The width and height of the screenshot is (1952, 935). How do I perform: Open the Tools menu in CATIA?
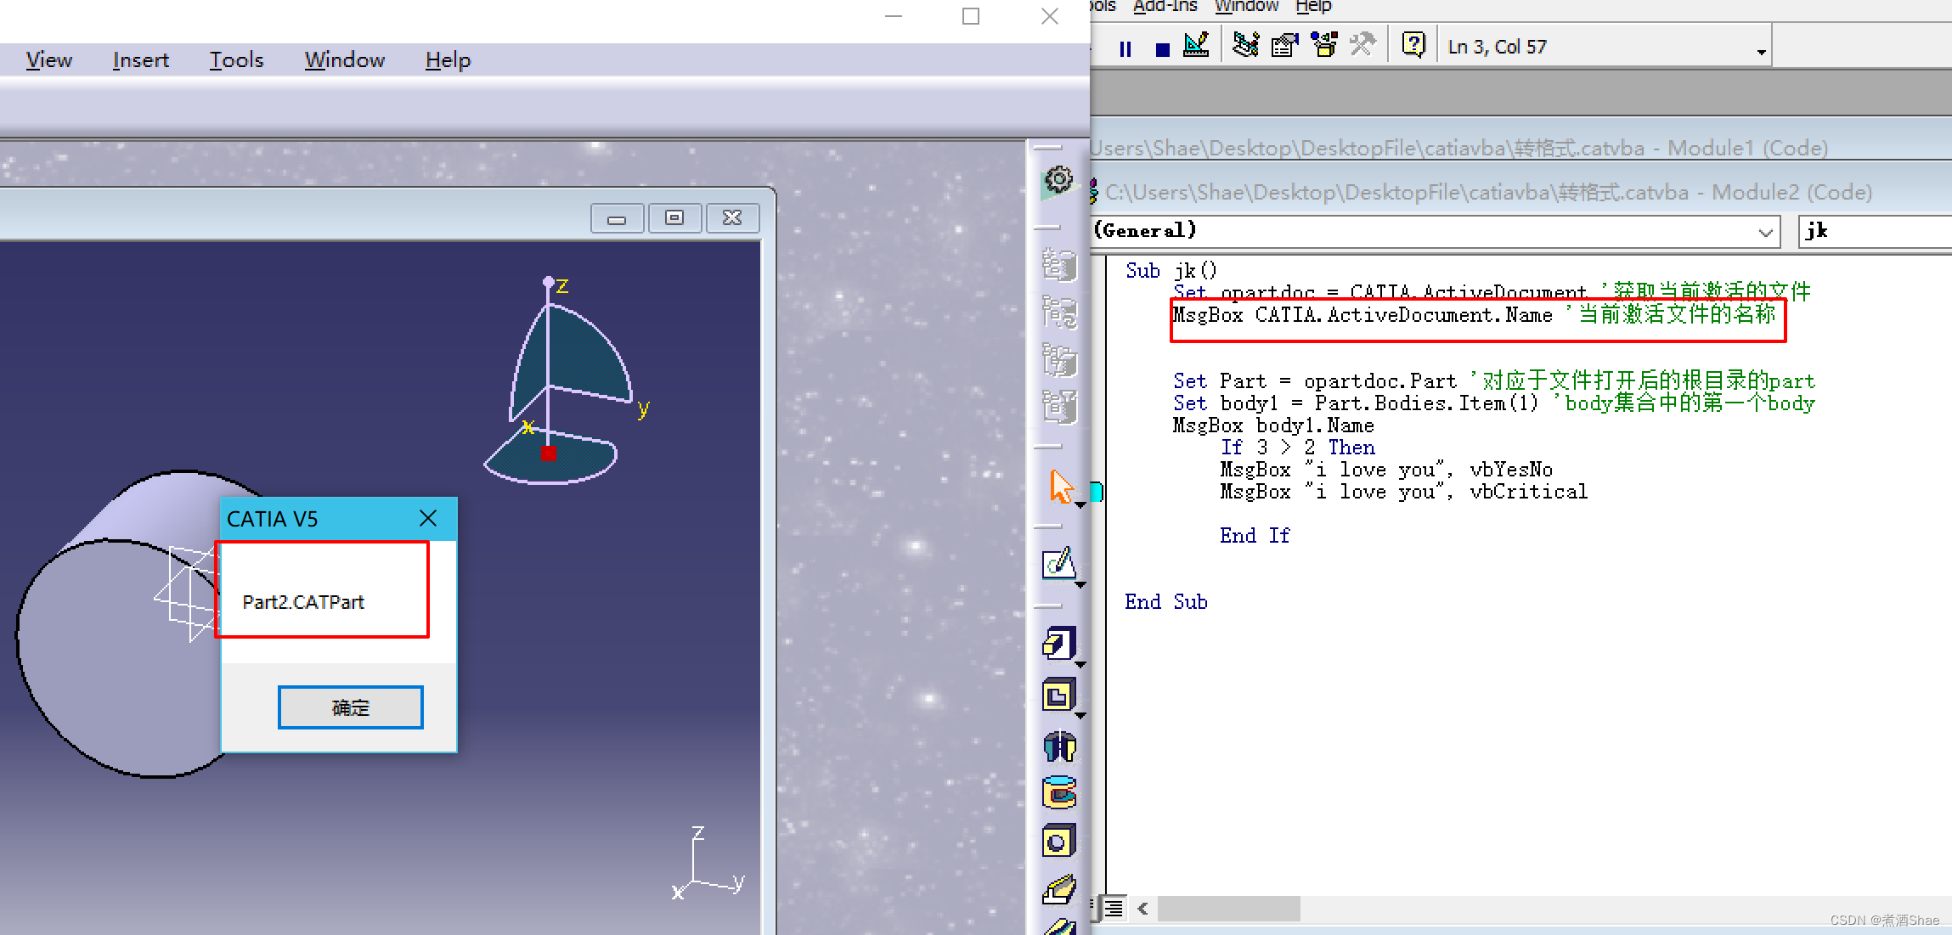(x=236, y=60)
